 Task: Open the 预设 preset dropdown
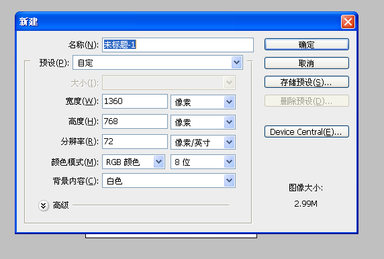pyautogui.click(x=158, y=63)
